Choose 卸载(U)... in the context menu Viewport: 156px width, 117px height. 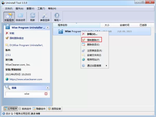[95, 34]
